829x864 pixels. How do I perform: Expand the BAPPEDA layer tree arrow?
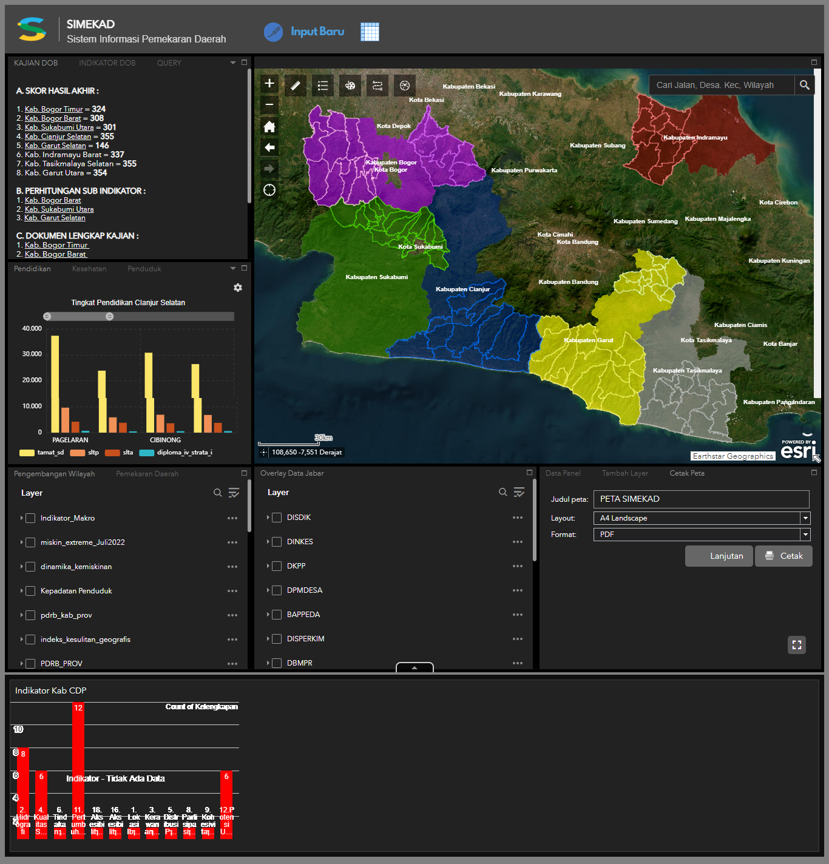(268, 615)
